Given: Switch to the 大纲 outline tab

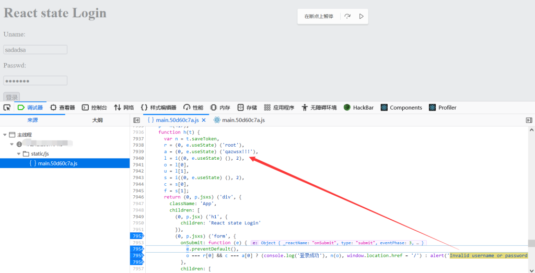Looking at the screenshot, I should click(x=97, y=120).
